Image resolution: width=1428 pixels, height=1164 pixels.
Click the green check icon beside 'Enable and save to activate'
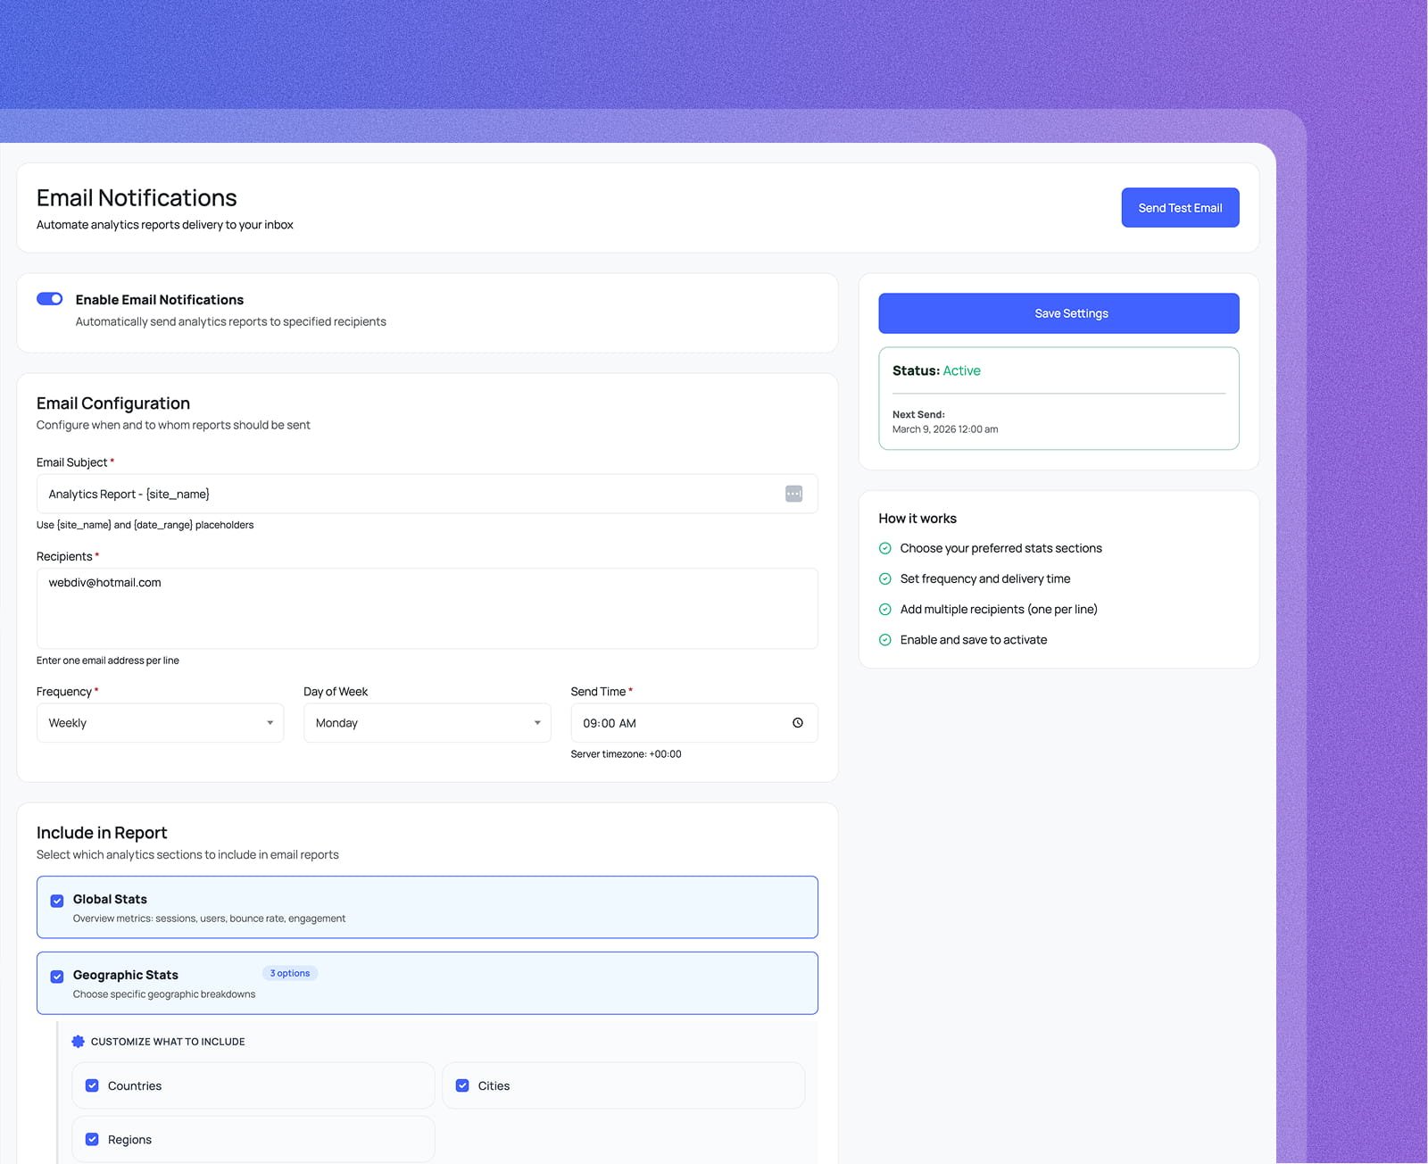click(884, 639)
